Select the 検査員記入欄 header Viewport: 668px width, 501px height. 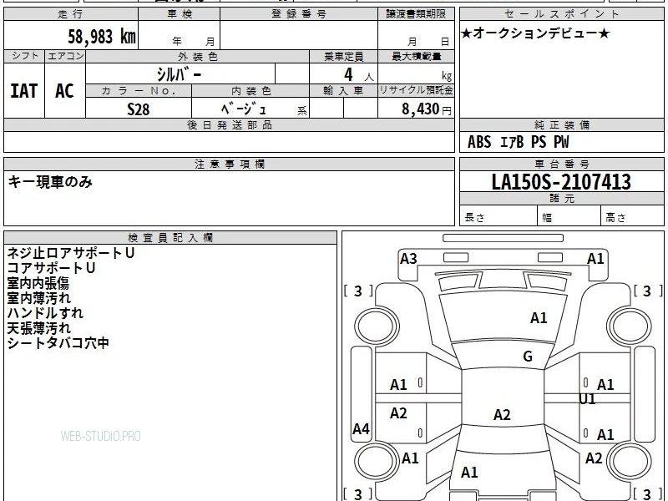tap(170, 238)
